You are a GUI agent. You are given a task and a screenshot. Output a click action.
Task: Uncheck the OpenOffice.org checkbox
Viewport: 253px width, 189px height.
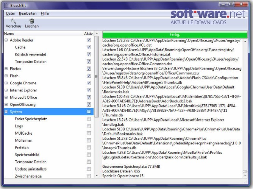(89, 104)
